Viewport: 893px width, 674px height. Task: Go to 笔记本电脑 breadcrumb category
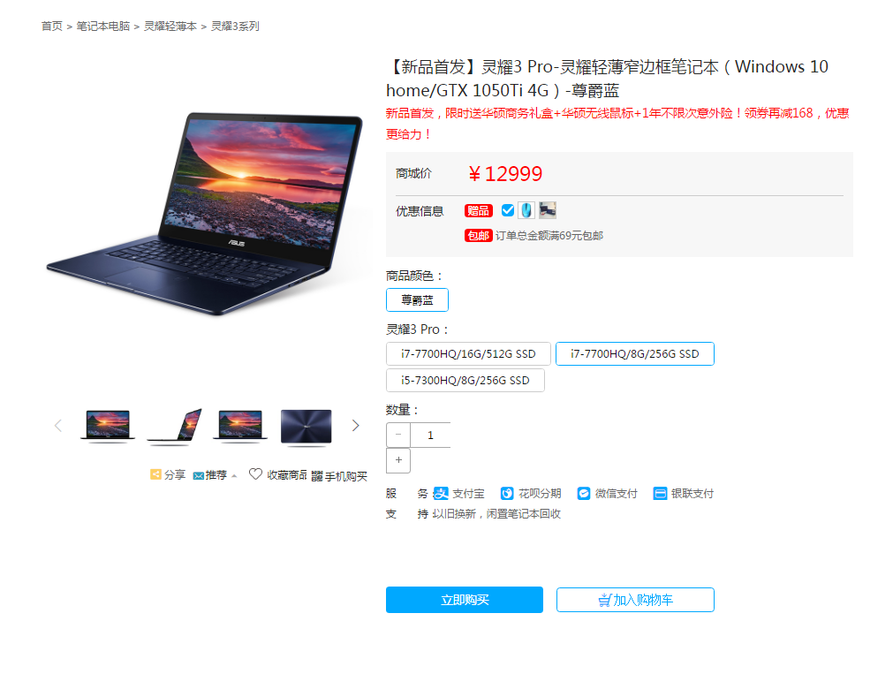(x=103, y=27)
